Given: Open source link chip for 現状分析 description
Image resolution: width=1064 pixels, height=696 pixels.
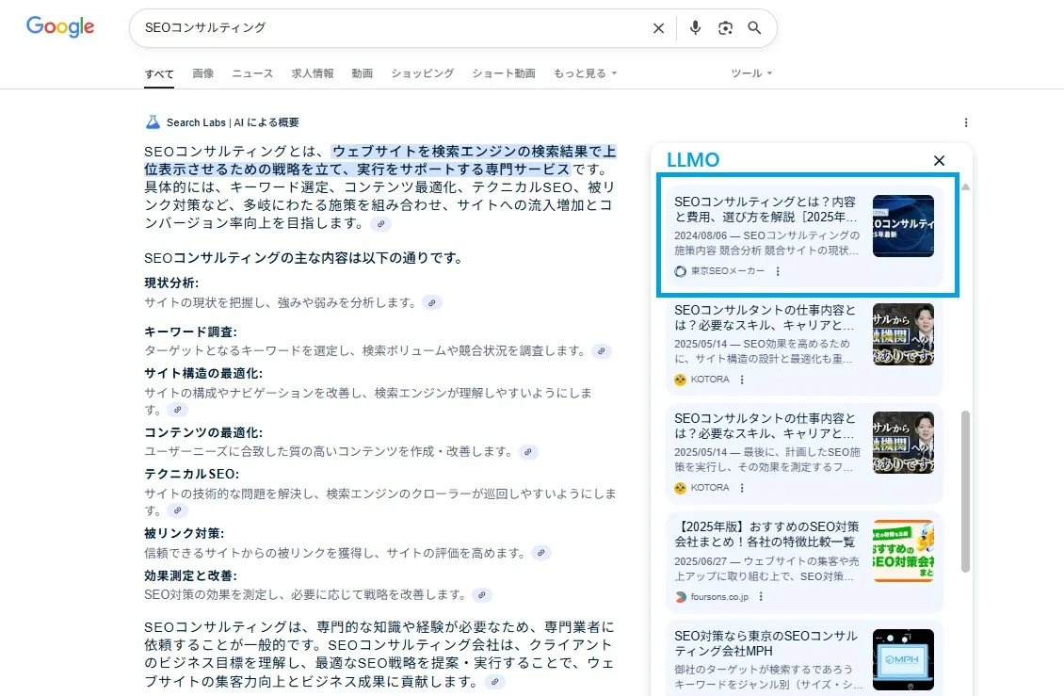Looking at the screenshot, I should tap(432, 303).
